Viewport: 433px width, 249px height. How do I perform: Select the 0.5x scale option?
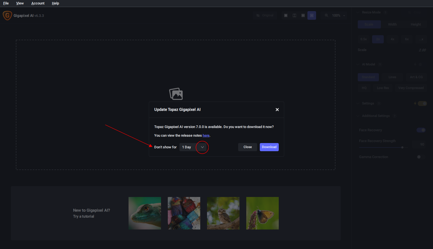point(364,39)
